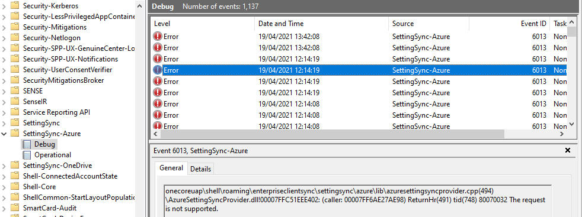Select the Security-Netlogon folder icon

(x=15, y=38)
